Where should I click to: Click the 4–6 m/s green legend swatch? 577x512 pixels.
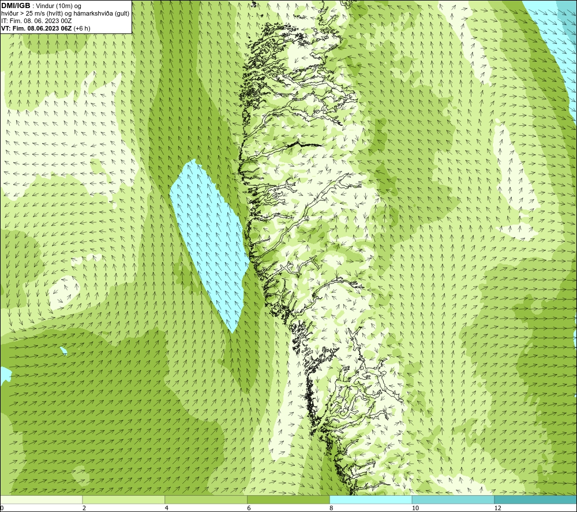[x=206, y=499]
